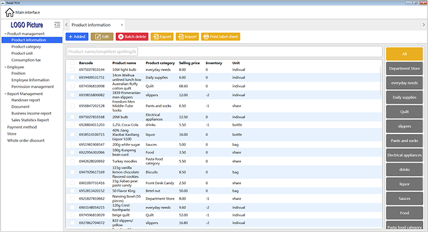Collapse the Product management tree section

[5, 34]
